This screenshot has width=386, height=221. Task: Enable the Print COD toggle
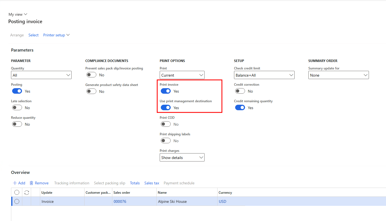[x=166, y=124]
